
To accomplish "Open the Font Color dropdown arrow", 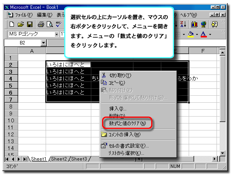I will click(210, 34).
